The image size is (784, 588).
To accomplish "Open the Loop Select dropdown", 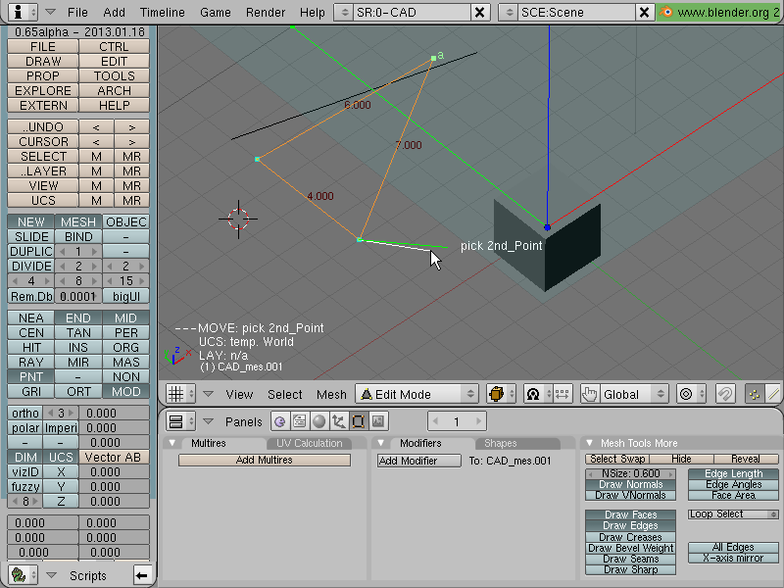I will pyautogui.click(x=733, y=514).
